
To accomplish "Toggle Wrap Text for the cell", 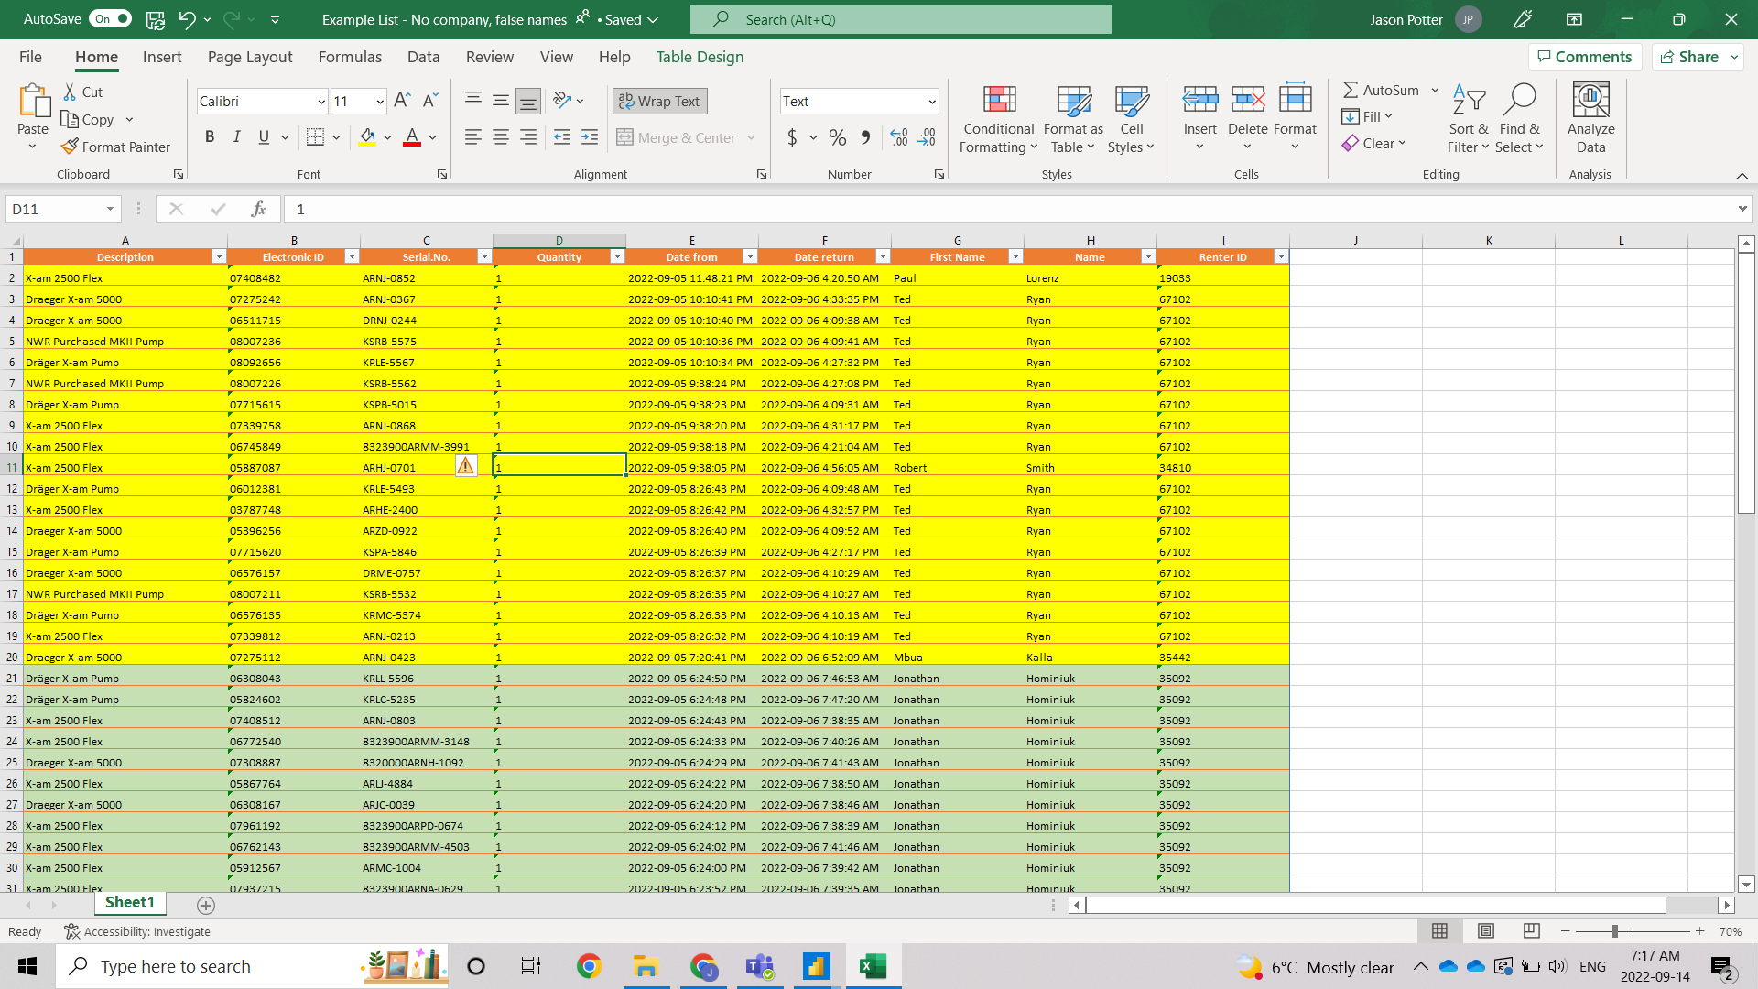I will tap(659, 101).
